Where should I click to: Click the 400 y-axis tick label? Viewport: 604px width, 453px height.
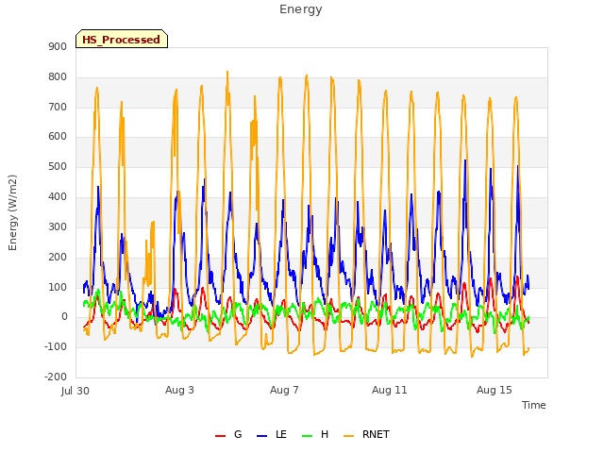pyautogui.click(x=58, y=197)
